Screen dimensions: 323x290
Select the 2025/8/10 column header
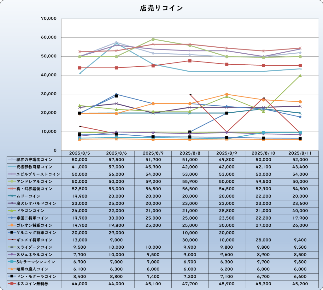(263, 153)
